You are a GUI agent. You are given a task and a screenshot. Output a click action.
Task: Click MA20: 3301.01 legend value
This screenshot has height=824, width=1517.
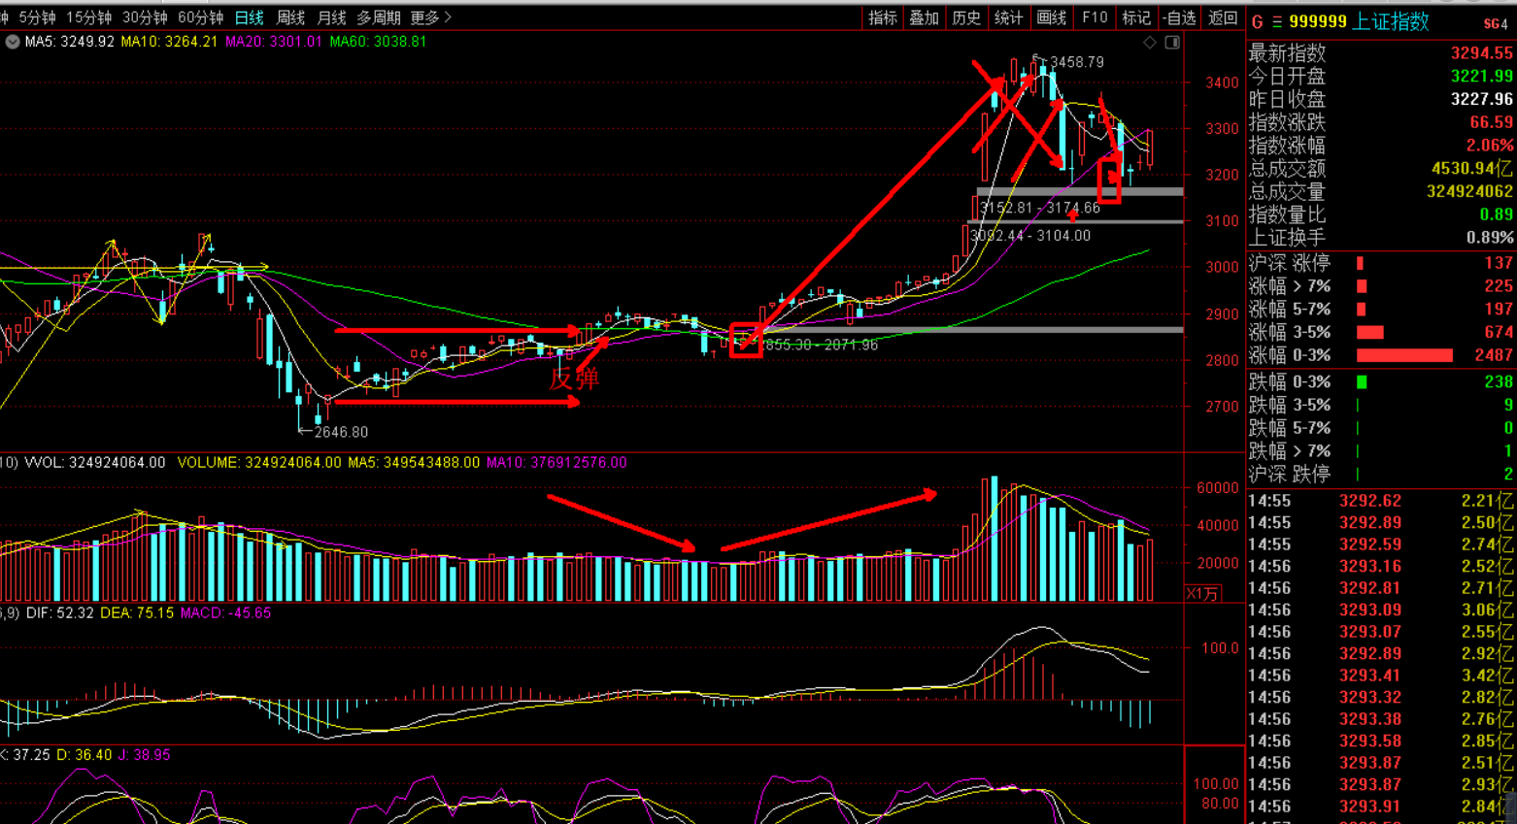(273, 42)
